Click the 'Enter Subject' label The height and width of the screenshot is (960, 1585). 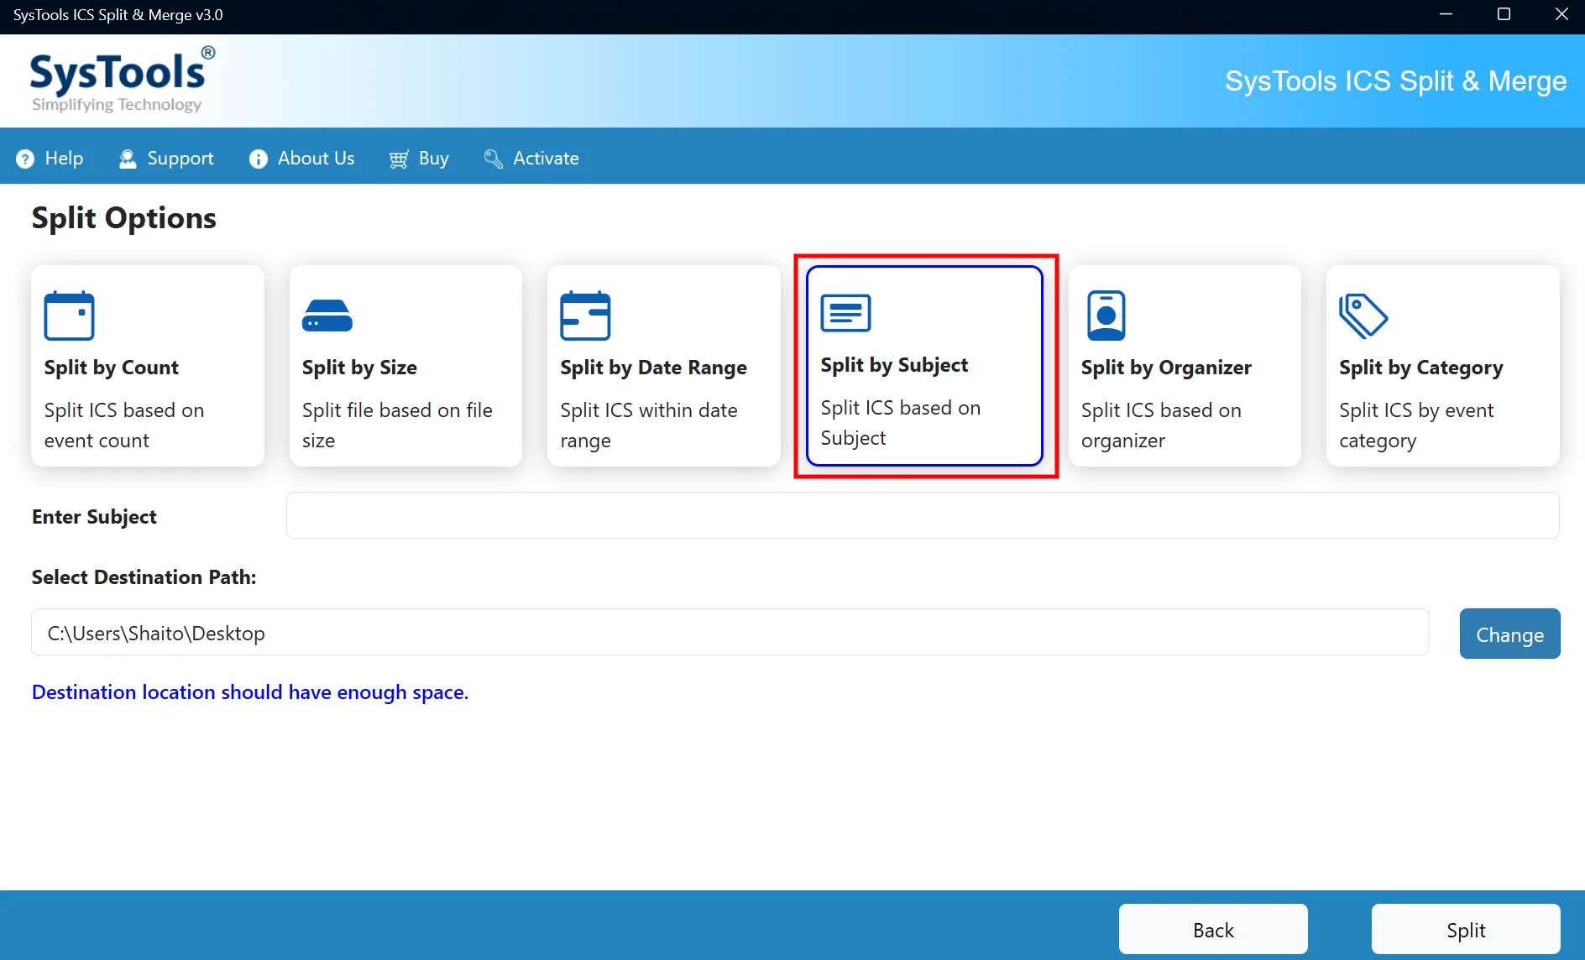pos(94,517)
